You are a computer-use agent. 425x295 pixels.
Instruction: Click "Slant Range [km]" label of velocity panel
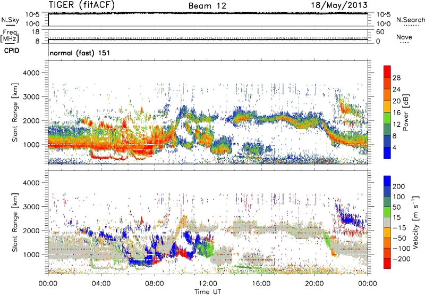[x=15, y=223]
